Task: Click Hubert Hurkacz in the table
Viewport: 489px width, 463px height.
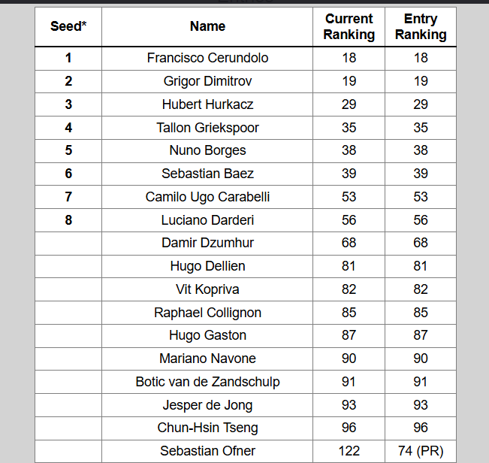Action: (x=207, y=104)
